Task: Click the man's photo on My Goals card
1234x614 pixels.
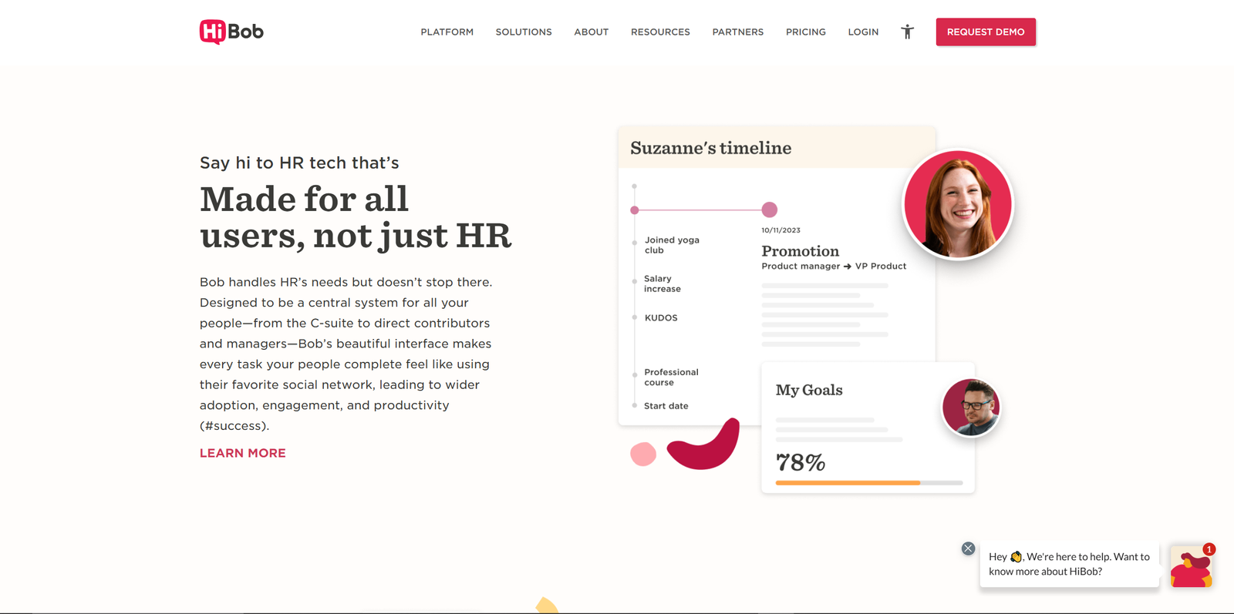Action: [970, 408]
